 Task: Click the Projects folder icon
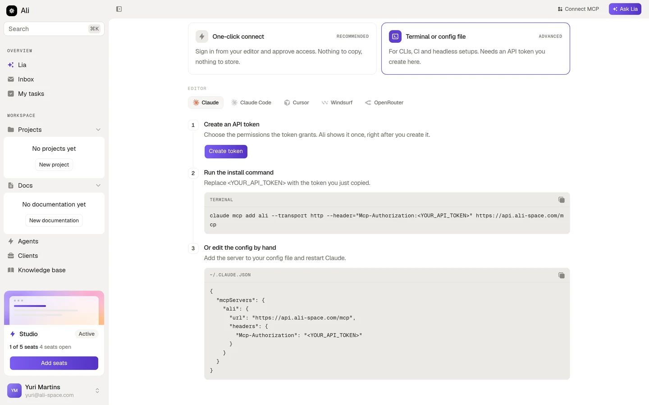[11, 130]
